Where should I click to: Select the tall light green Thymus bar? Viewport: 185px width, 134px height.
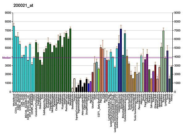click(x=163, y=61)
